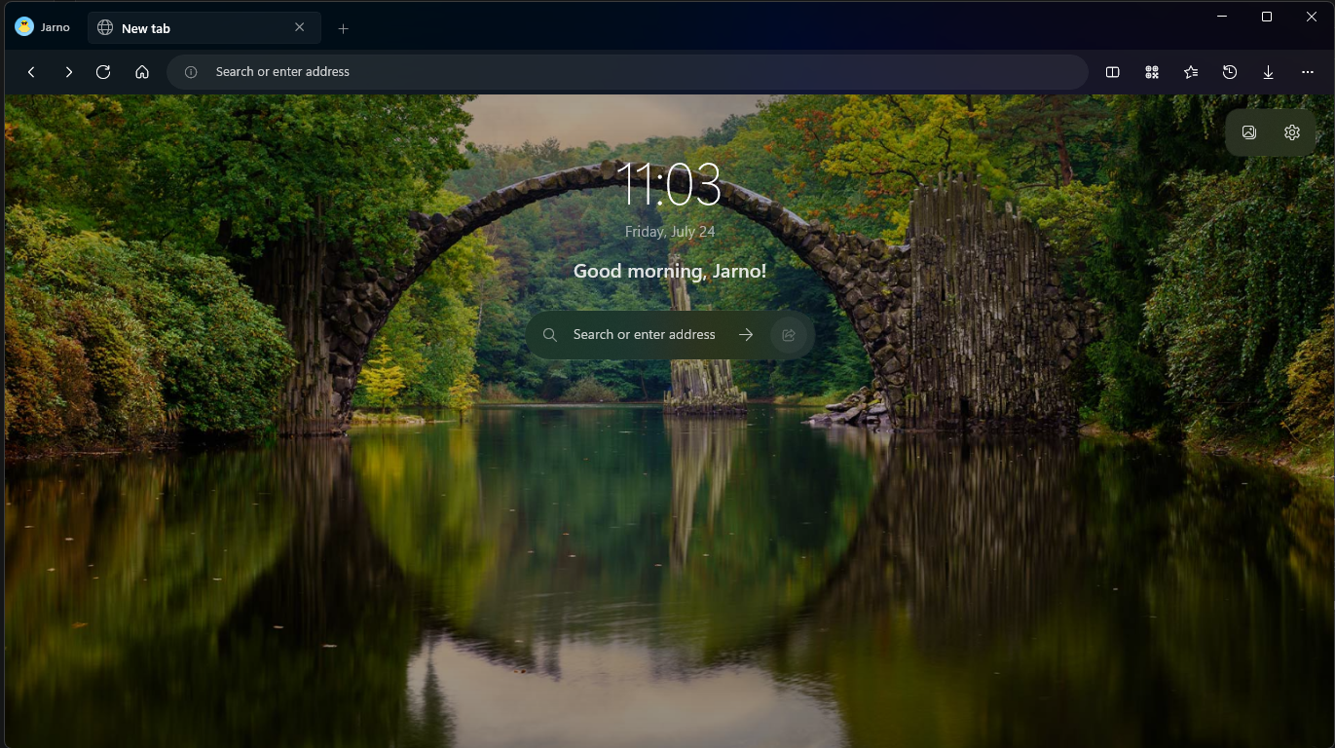
Task: Close the New tab tab
Action: coord(300,28)
